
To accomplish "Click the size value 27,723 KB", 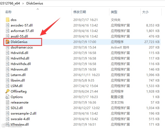I will [x=152, y=42].
